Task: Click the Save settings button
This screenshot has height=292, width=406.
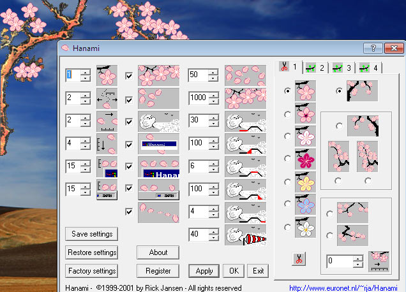Action: point(92,234)
